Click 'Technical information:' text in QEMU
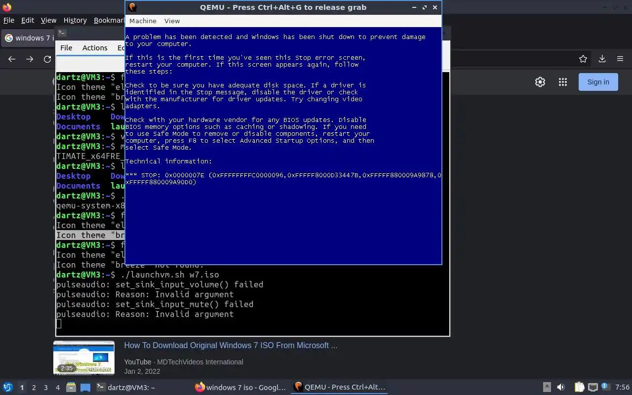 click(x=168, y=161)
